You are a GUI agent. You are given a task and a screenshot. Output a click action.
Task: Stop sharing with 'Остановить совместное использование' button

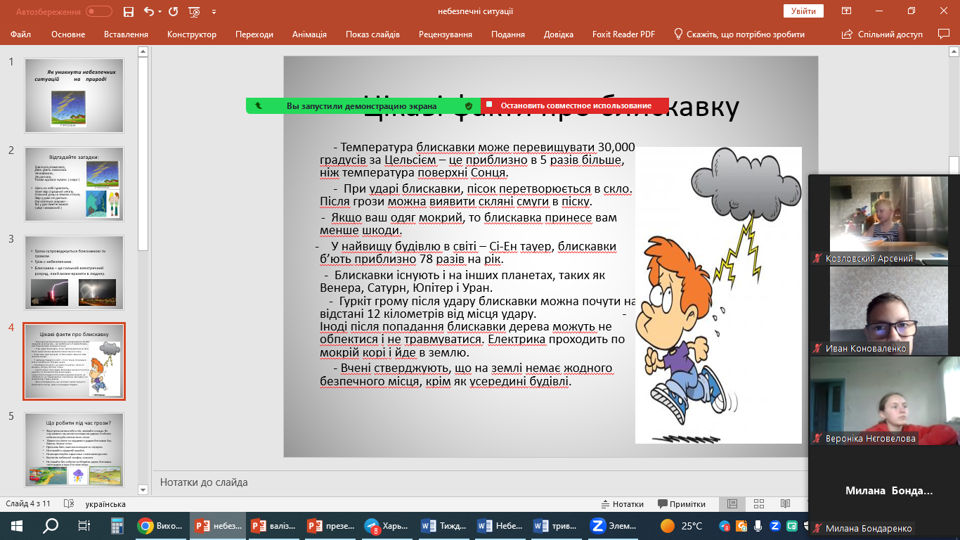click(575, 105)
